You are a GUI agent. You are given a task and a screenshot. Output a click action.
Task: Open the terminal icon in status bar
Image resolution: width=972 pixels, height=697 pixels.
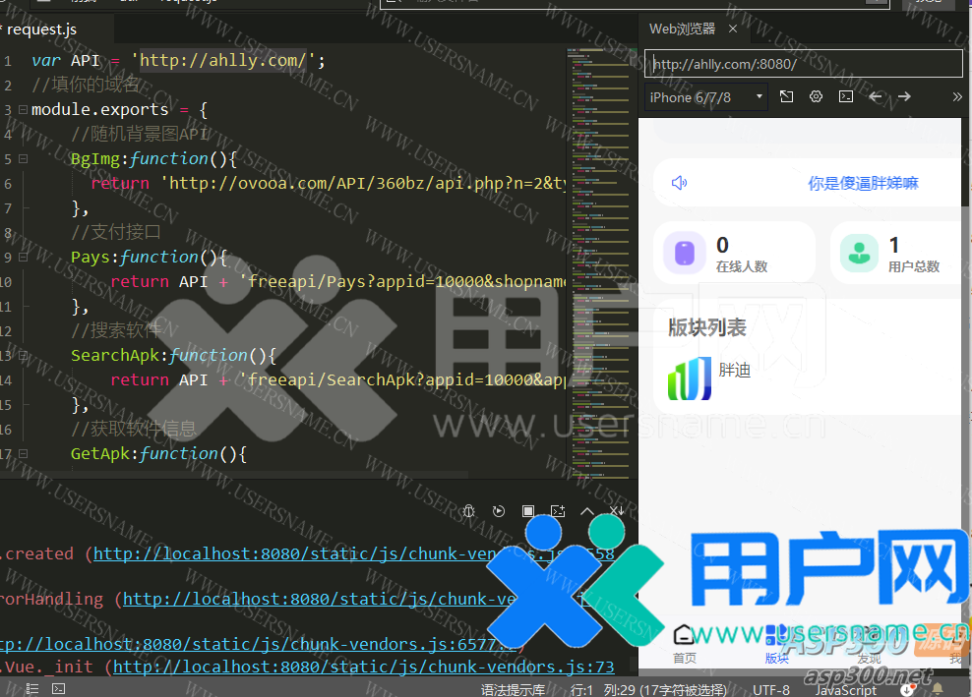click(x=59, y=689)
